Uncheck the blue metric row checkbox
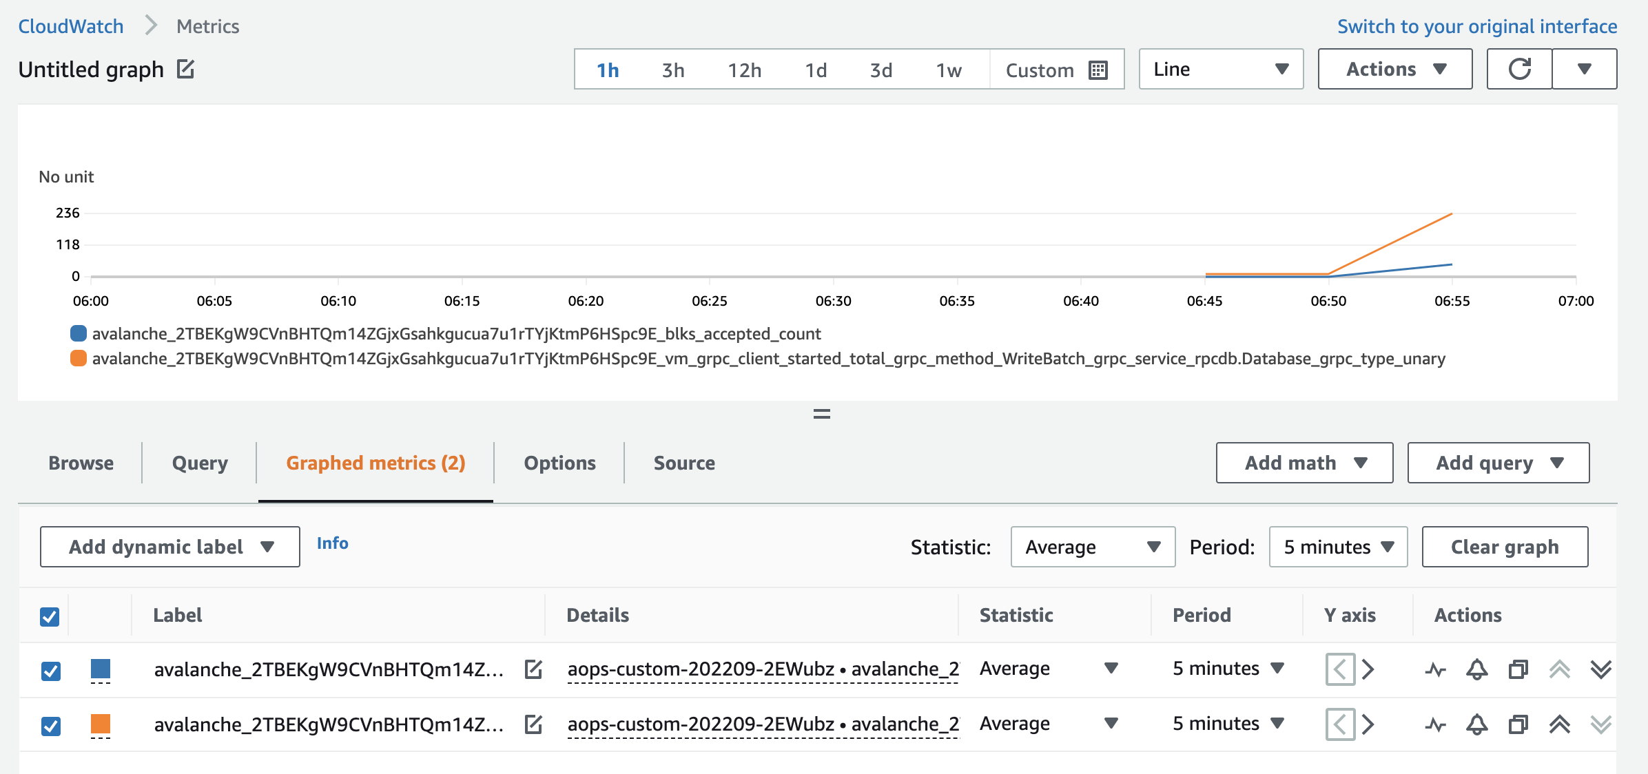This screenshot has width=1648, height=774. pyautogui.click(x=51, y=671)
